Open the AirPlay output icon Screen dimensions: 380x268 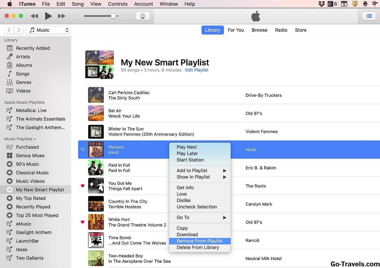point(143,16)
